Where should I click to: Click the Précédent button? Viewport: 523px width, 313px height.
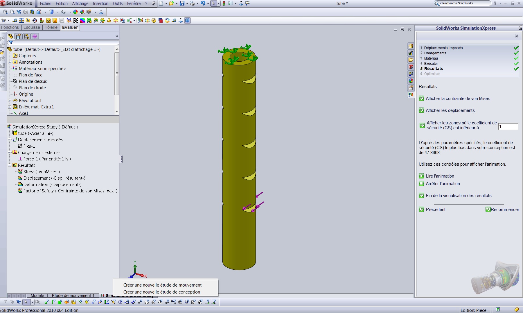click(432, 210)
